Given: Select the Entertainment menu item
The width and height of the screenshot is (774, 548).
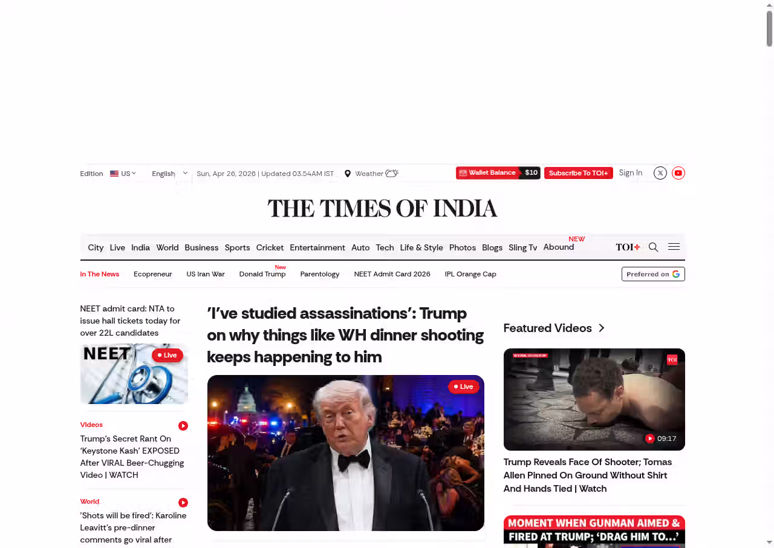Looking at the screenshot, I should (317, 247).
